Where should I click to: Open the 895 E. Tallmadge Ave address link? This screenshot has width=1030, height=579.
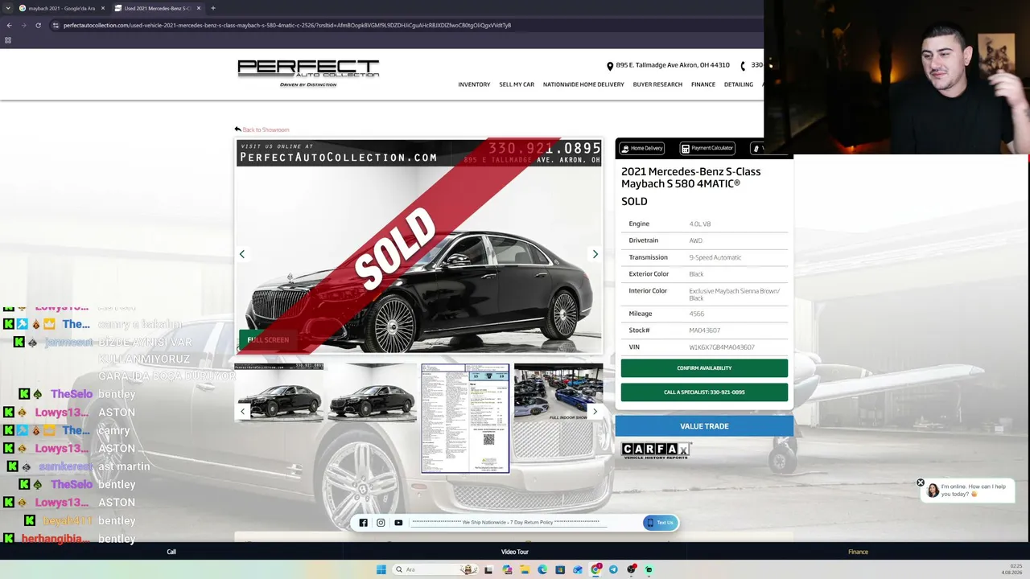[673, 65]
